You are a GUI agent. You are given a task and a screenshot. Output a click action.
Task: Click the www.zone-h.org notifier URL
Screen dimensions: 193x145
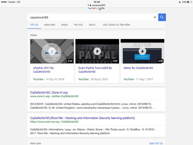coord(54,96)
